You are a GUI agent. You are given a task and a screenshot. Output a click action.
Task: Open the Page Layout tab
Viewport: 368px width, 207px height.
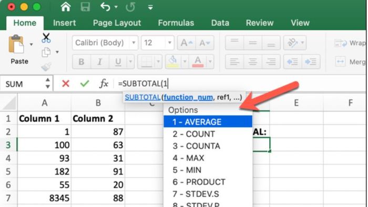[x=117, y=23]
